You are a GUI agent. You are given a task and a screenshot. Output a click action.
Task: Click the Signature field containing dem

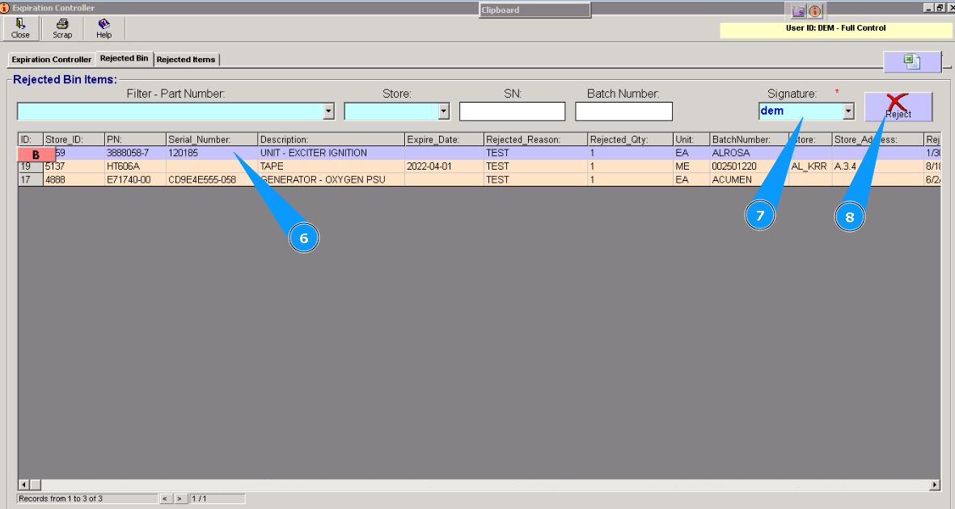point(801,111)
